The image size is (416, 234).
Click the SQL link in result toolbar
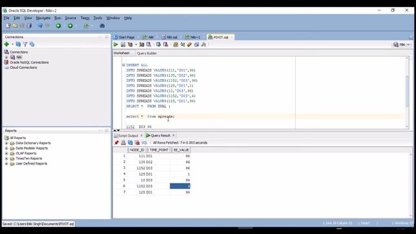(144, 143)
